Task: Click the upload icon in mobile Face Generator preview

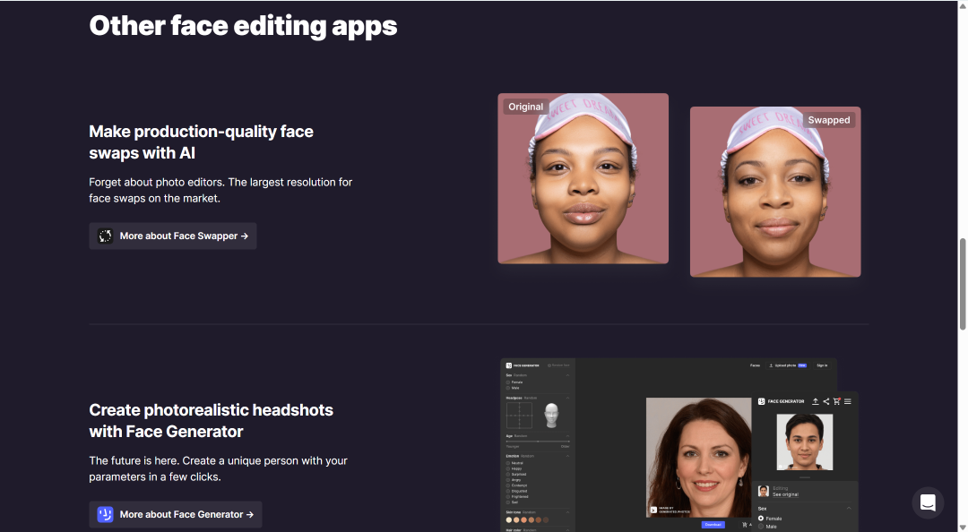Action: coord(816,401)
